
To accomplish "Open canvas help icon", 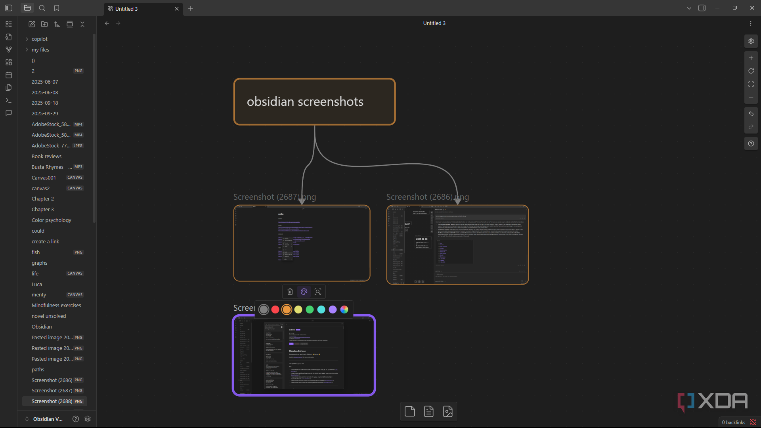I will (751, 143).
